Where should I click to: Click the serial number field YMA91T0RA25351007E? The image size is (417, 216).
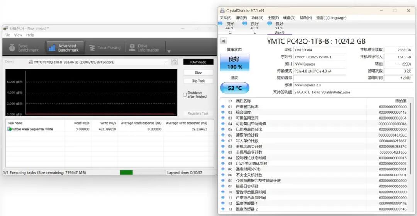pyautogui.click(x=319, y=57)
